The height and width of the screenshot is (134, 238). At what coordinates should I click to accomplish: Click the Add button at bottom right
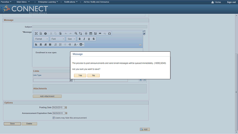pos(145,129)
